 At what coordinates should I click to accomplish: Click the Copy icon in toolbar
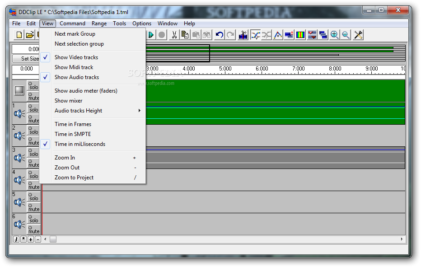pos(185,35)
